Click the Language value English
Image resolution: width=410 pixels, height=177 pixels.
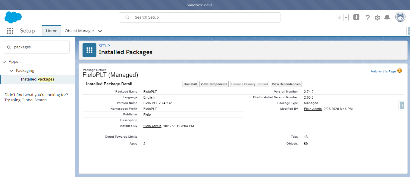click(149, 97)
